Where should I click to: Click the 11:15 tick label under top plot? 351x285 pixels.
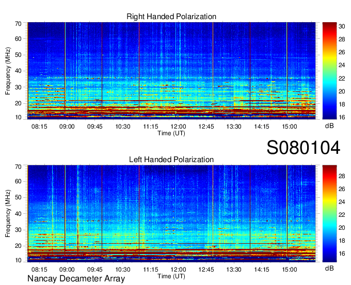tap(151, 126)
